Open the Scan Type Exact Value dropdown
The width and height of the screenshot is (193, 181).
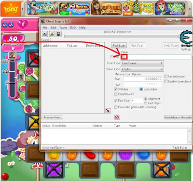click(x=142, y=63)
